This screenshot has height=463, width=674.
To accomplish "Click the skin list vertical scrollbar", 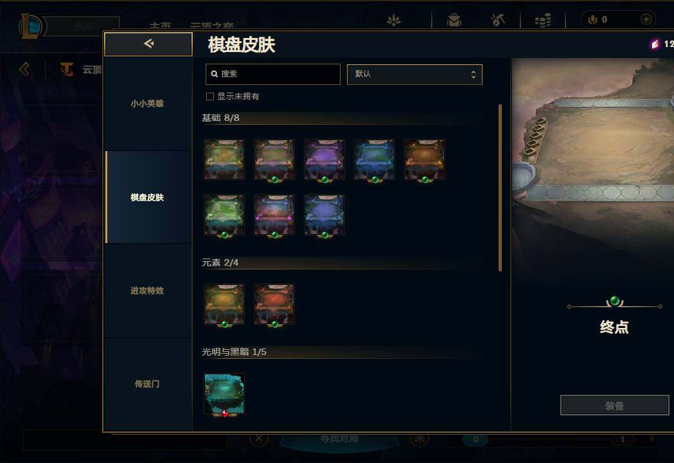I will coord(500,188).
